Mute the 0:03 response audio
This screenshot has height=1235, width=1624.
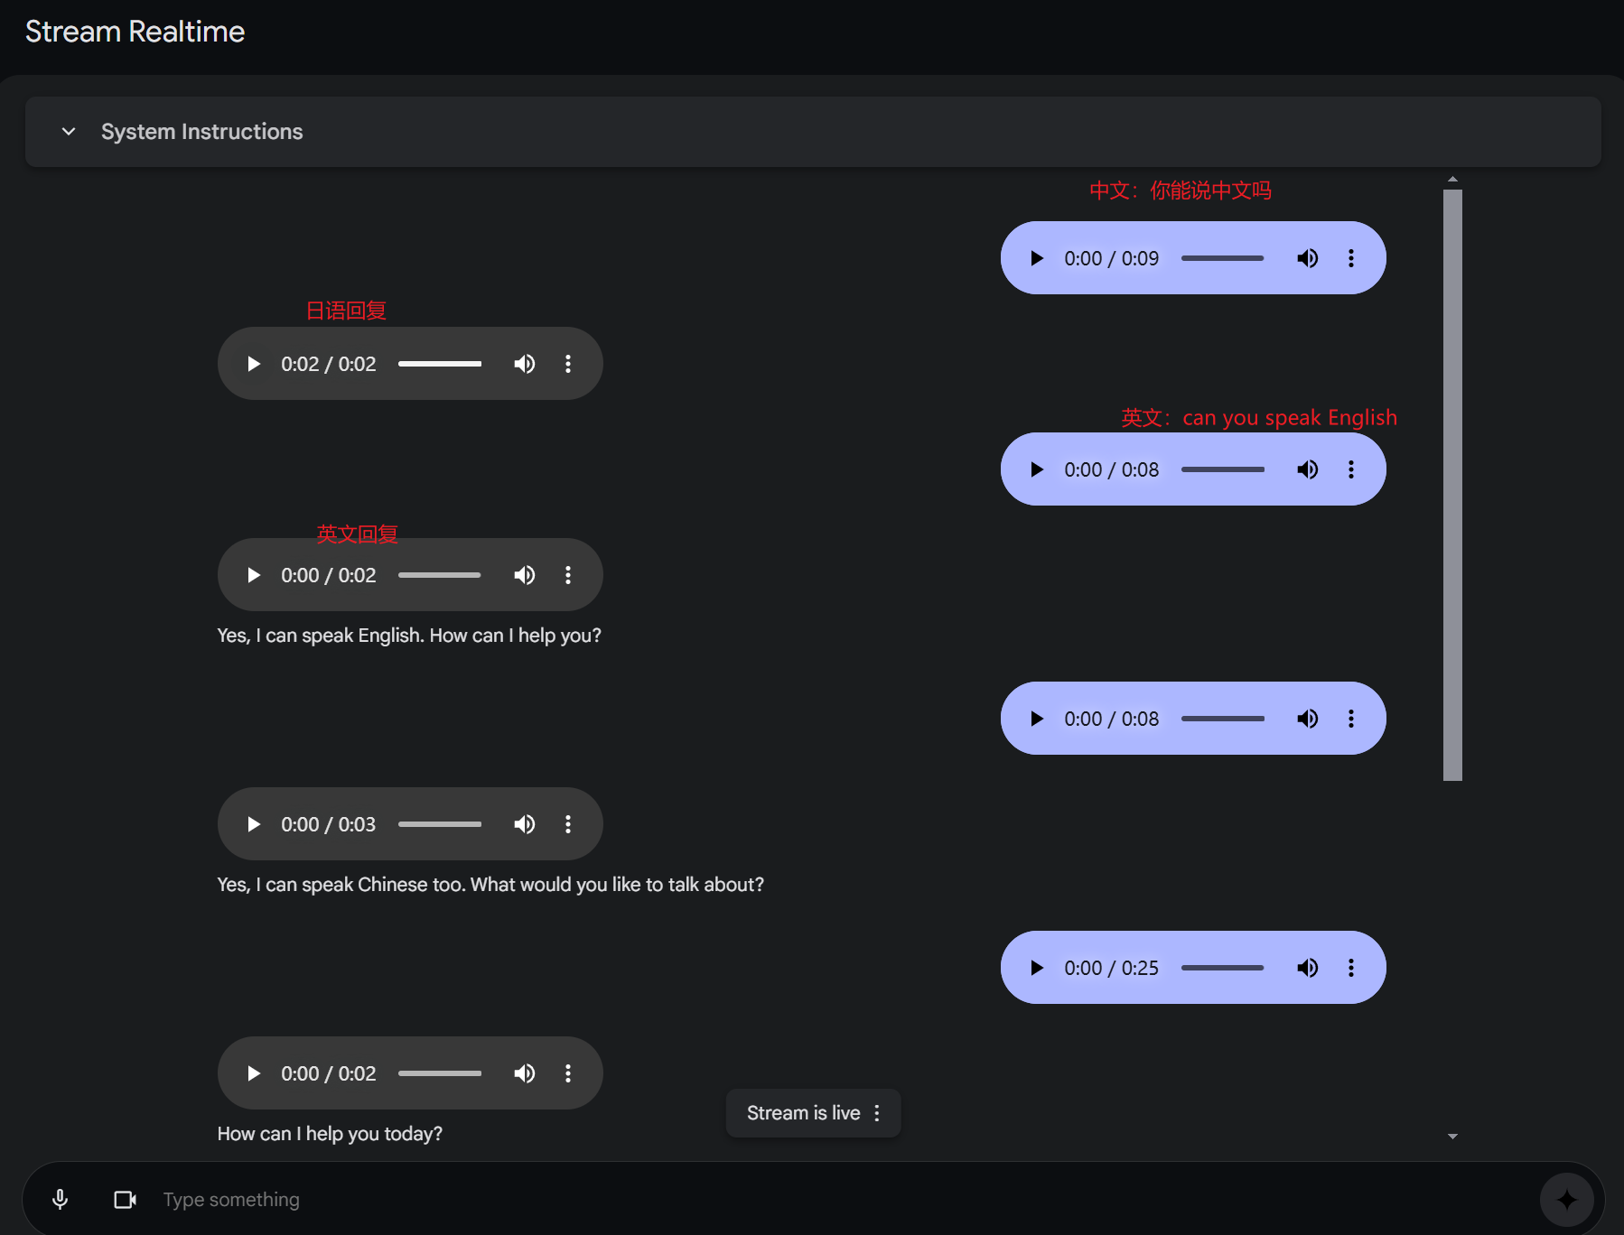(524, 824)
